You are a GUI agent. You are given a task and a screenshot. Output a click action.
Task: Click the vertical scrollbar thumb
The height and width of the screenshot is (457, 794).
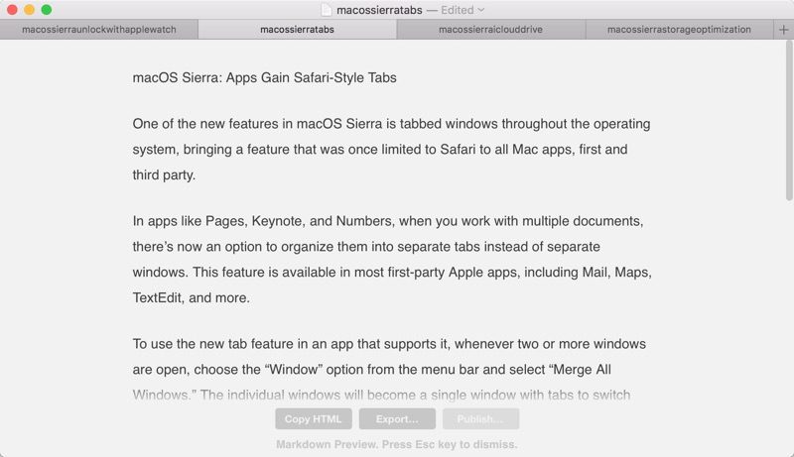789,120
